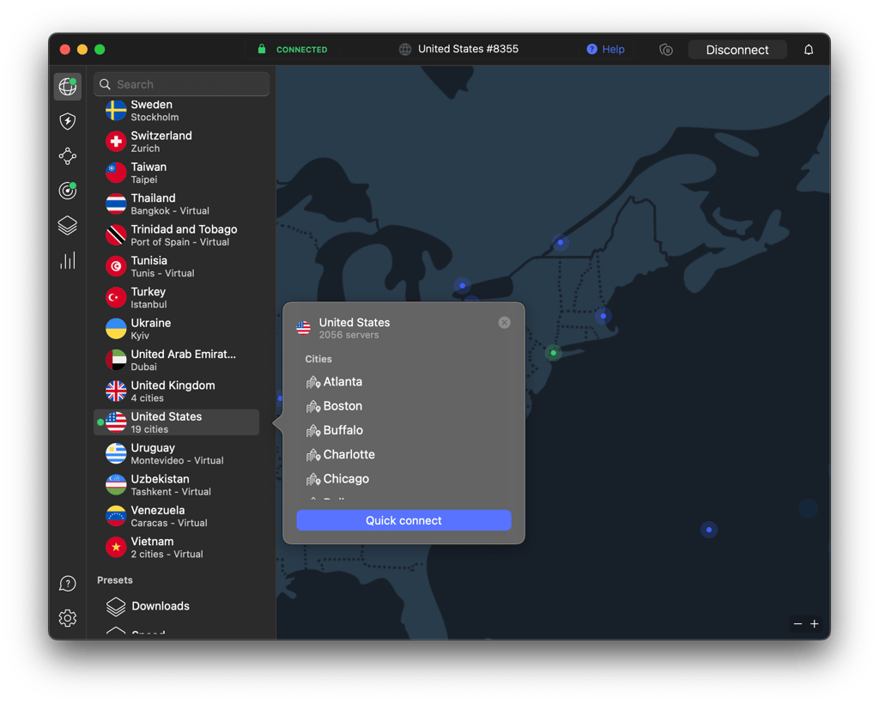Zoom in the map with plus button
879x704 pixels.
coord(815,624)
